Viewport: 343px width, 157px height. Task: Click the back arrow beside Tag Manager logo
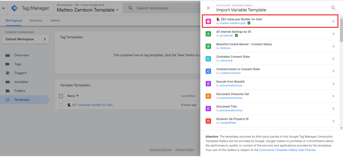[x=3, y=8]
